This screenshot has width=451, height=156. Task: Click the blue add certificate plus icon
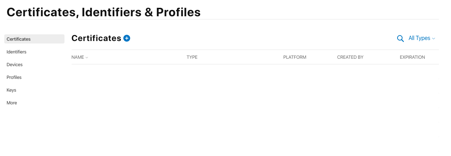(127, 38)
